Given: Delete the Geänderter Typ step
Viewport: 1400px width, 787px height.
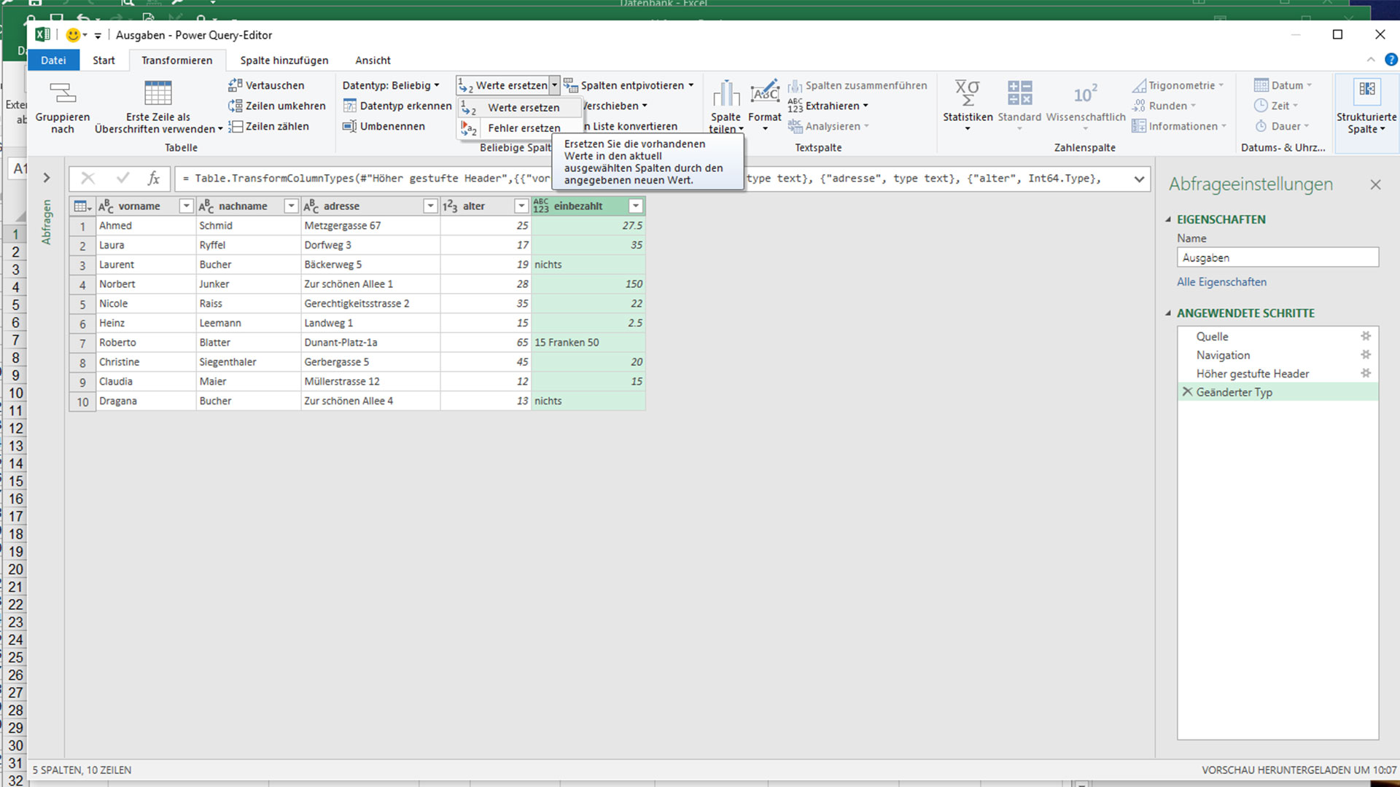Looking at the screenshot, I should coord(1188,392).
